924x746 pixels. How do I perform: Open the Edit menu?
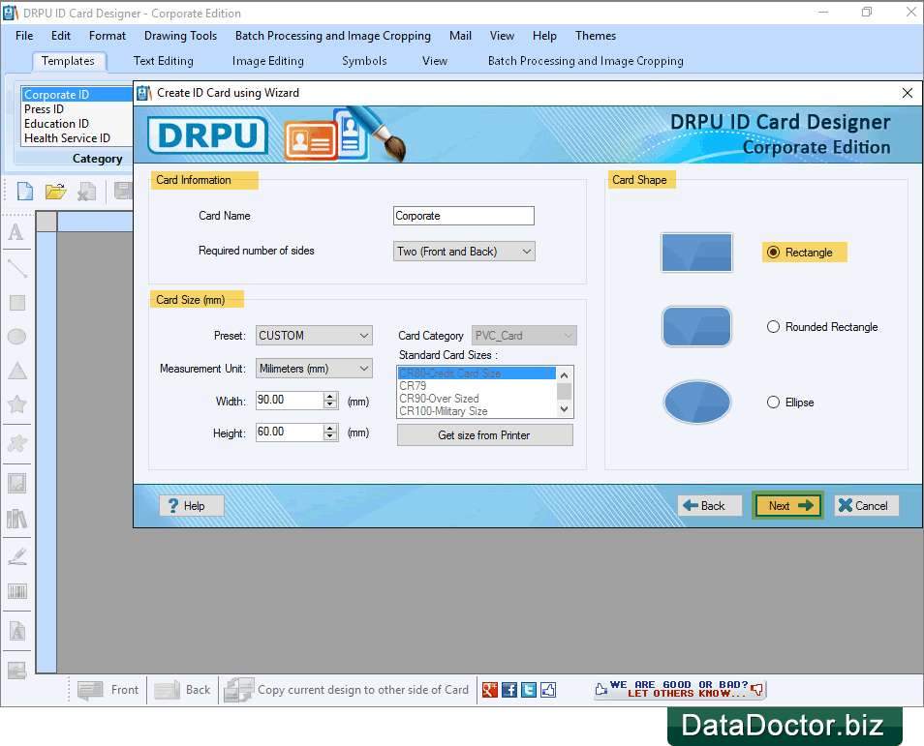point(61,36)
